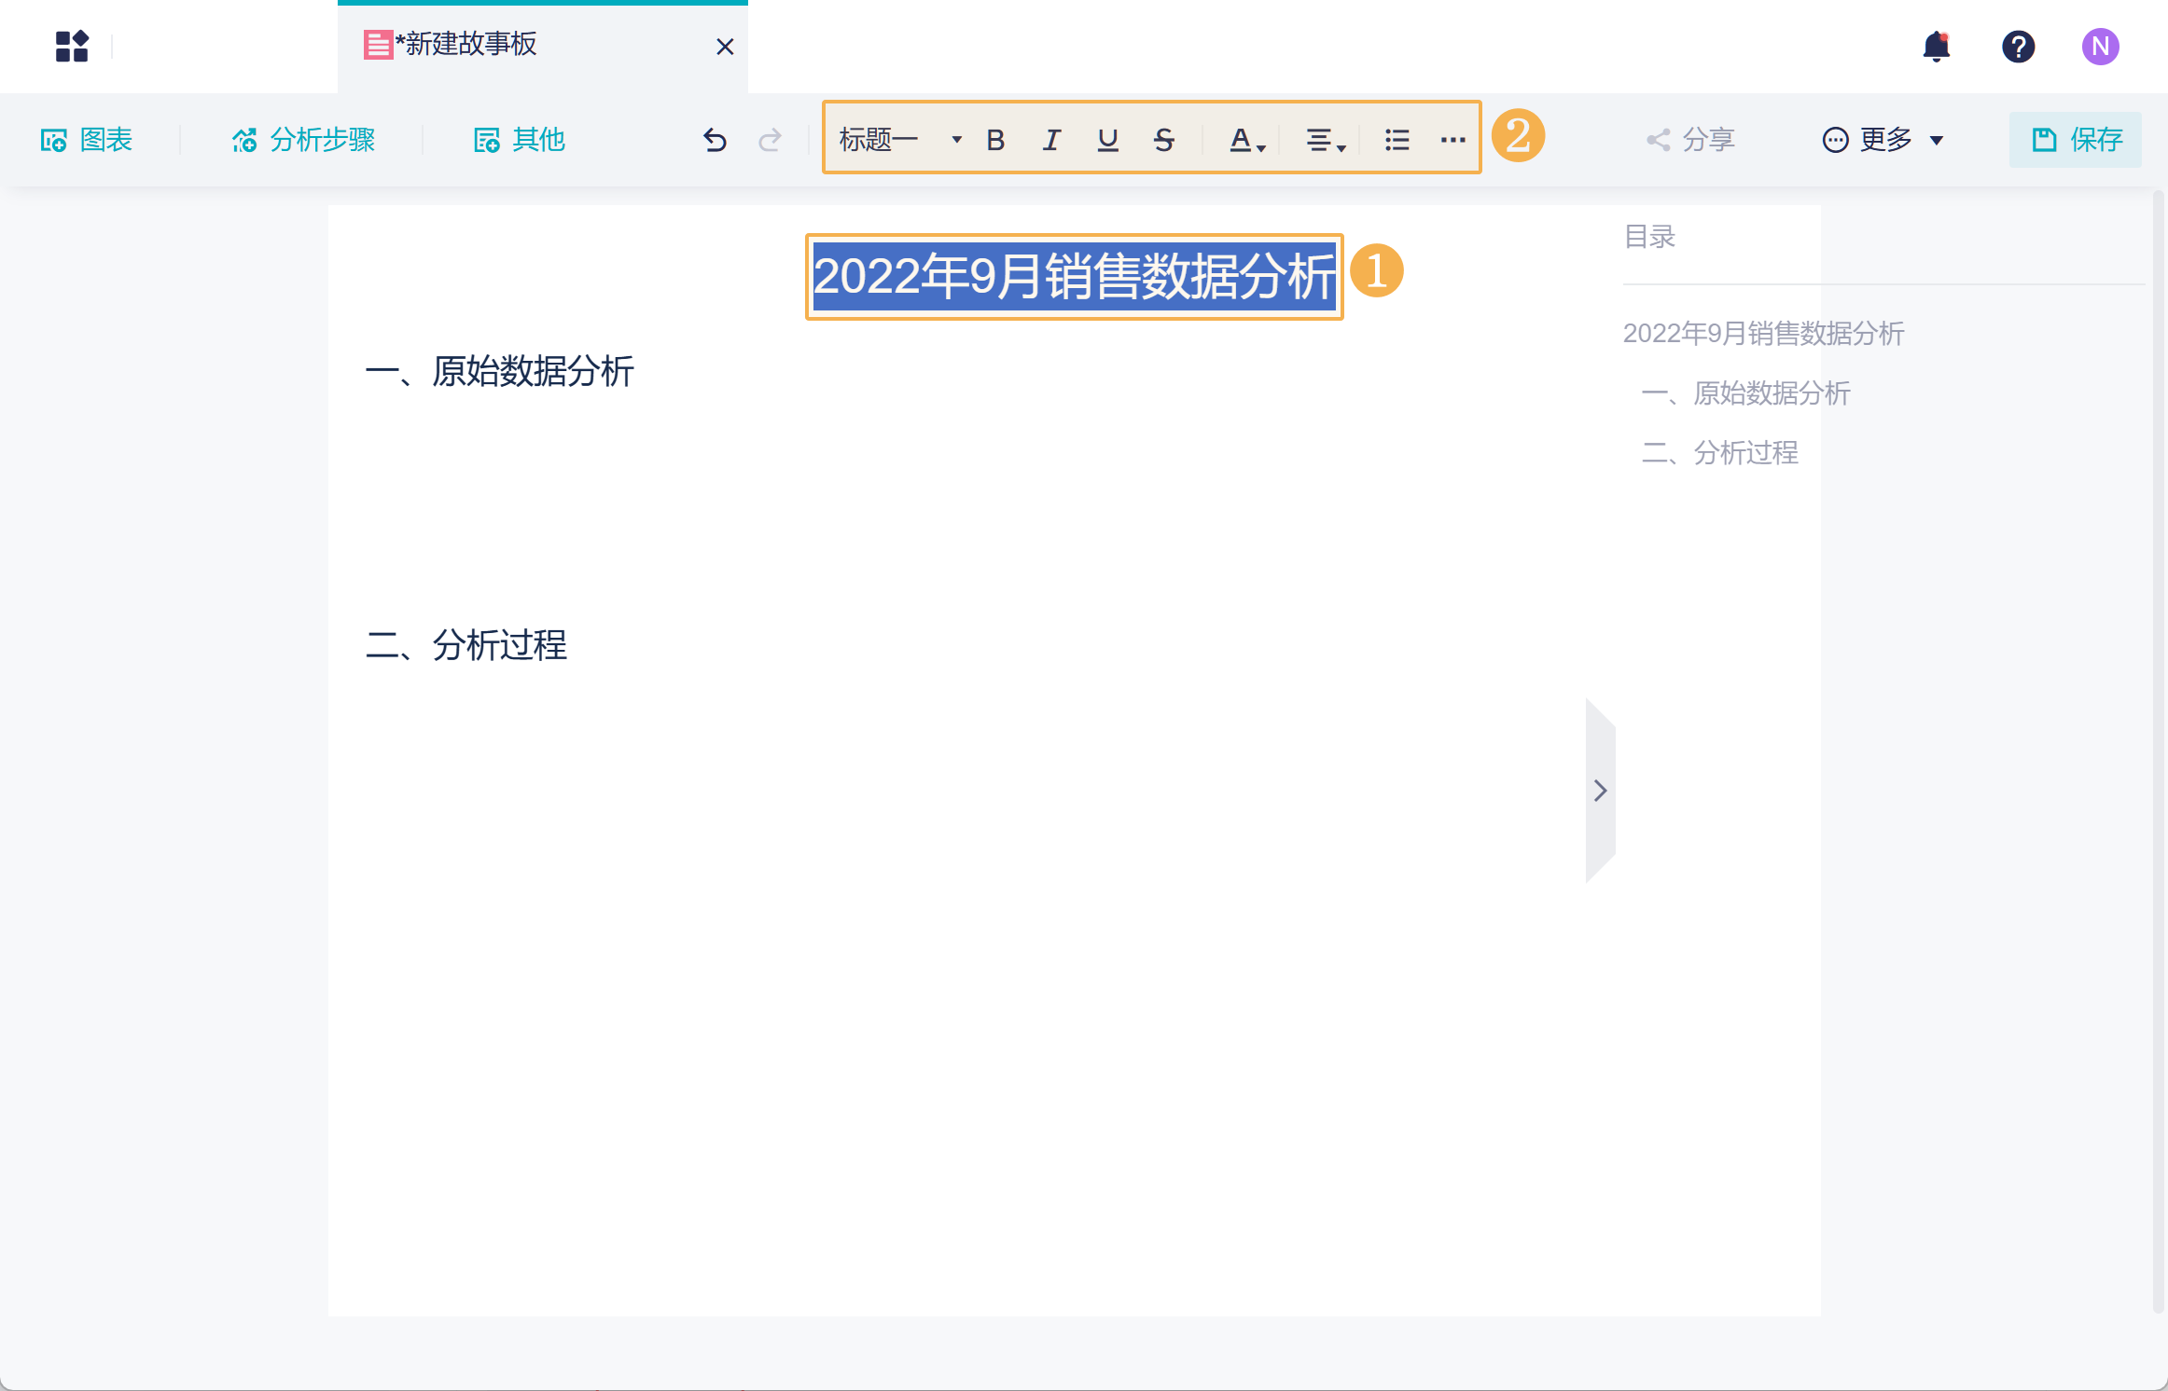Click the selected title 2022年9月销售数据分析
2168x1391 pixels.
1074,276
